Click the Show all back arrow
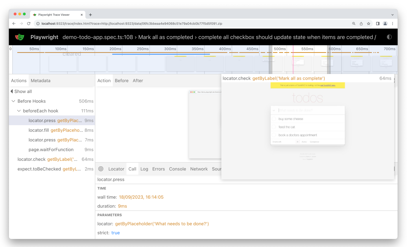Image resolution: width=407 pixels, height=247 pixels. 12,91
